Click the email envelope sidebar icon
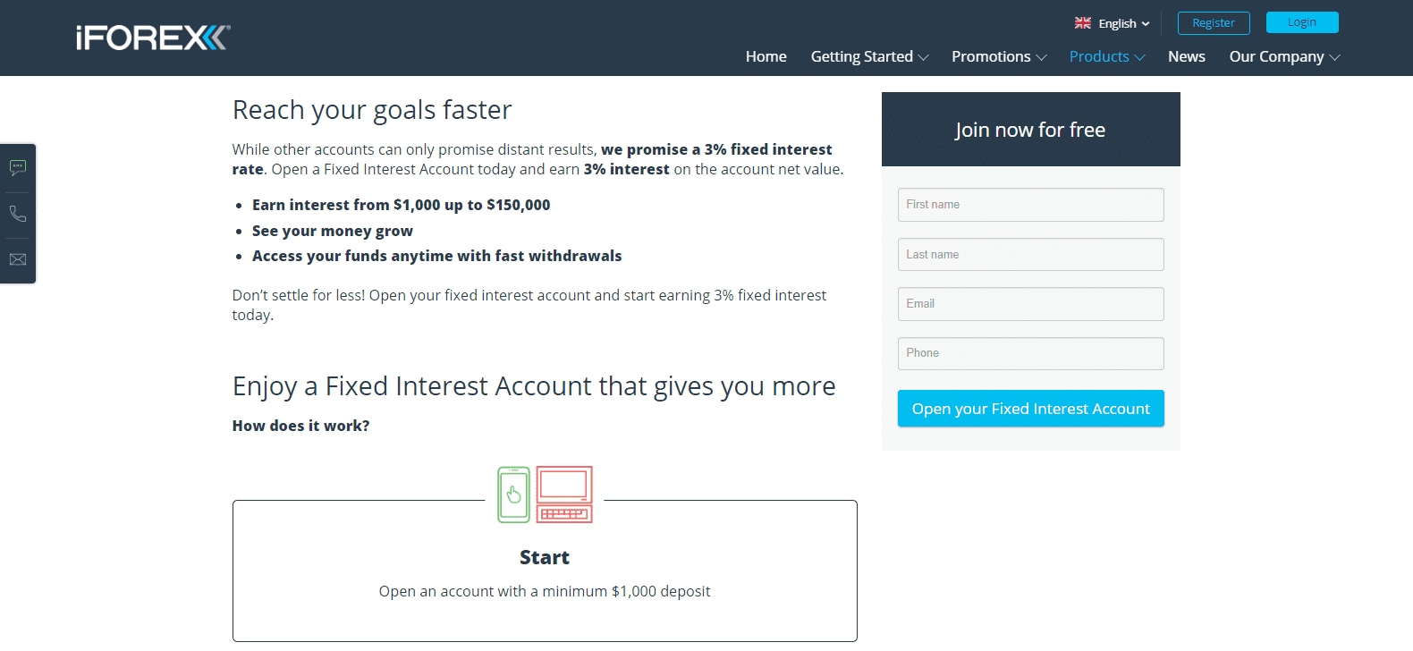This screenshot has width=1413, height=651. click(x=18, y=259)
